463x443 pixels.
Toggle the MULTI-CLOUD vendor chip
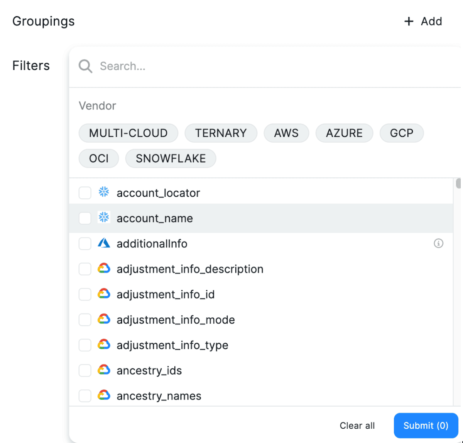click(128, 133)
